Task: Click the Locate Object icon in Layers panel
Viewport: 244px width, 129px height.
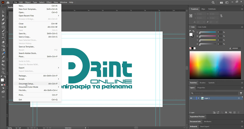Action: [222, 113]
